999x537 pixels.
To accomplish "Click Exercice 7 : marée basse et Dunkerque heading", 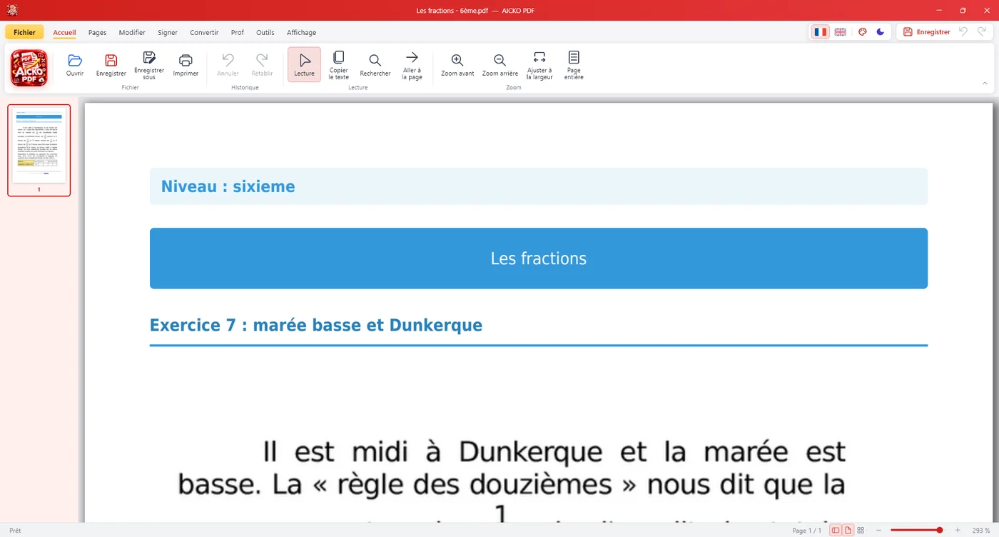I will point(316,326).
